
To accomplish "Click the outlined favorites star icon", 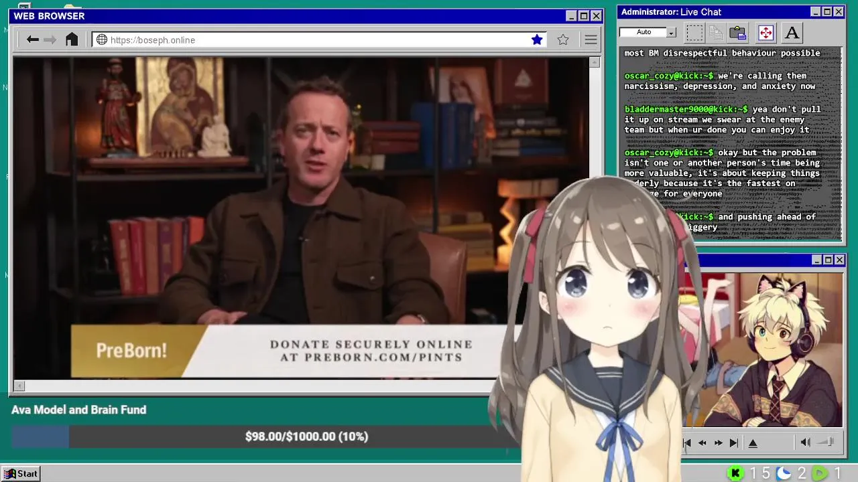I will [x=563, y=40].
